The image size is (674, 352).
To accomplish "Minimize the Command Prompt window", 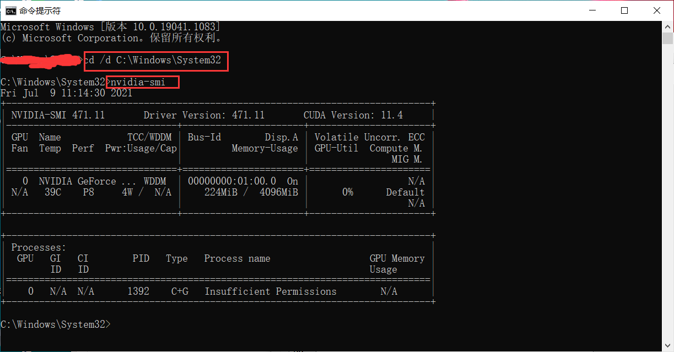I will [x=594, y=10].
